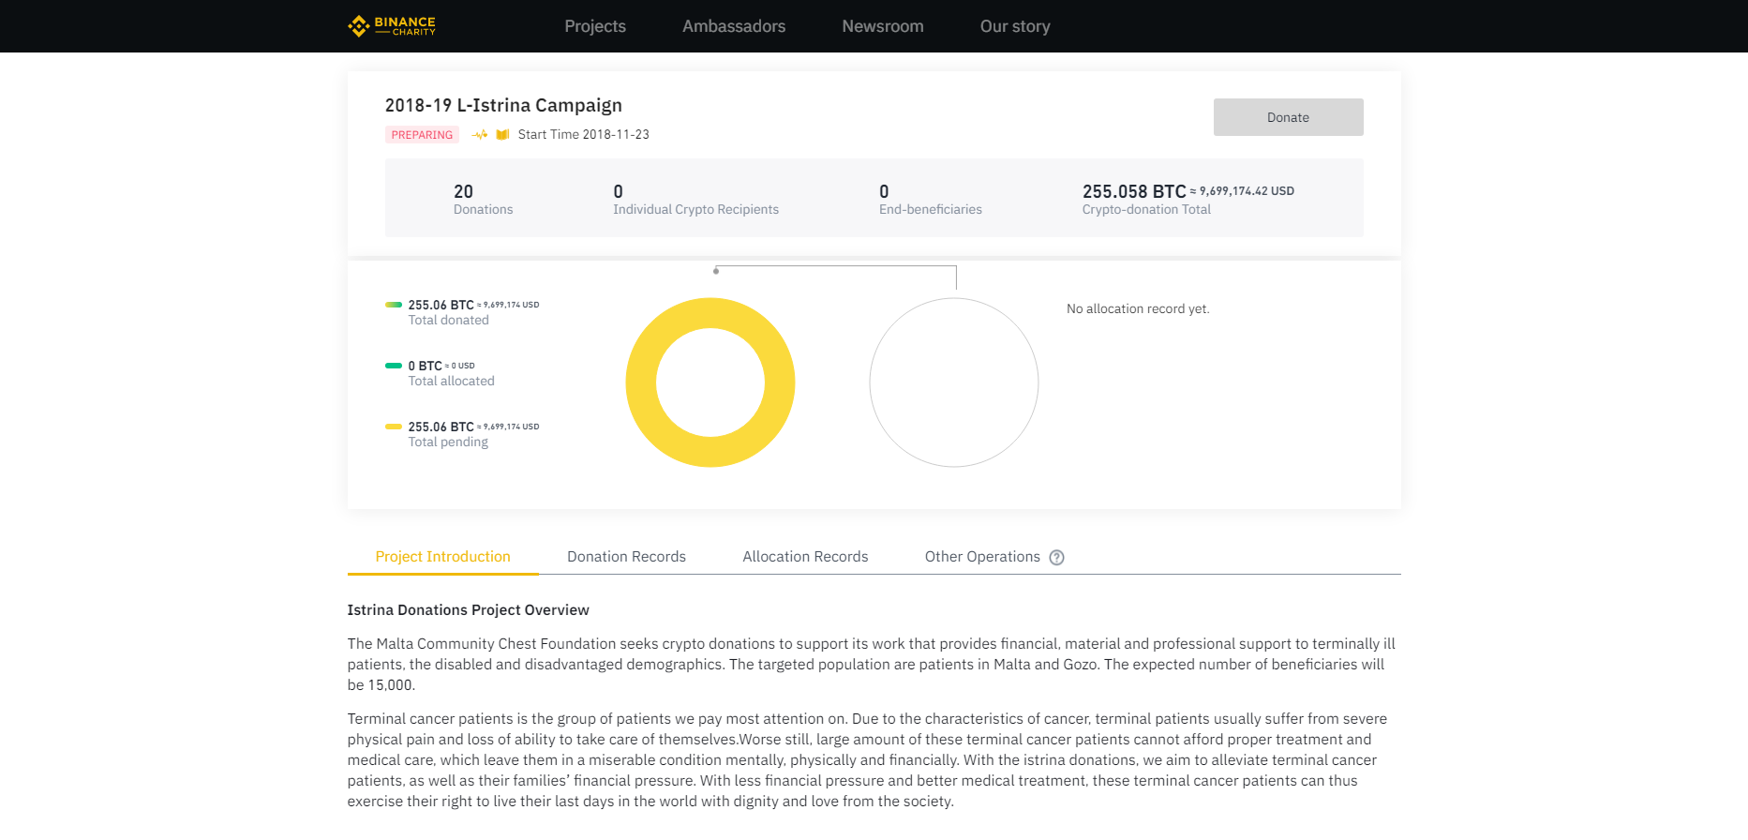Click the Other Operations help question icon
This screenshot has width=1748, height=840.
(x=1056, y=558)
